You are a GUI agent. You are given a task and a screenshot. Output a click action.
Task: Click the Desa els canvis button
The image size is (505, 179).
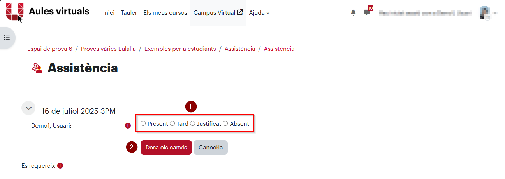click(166, 148)
